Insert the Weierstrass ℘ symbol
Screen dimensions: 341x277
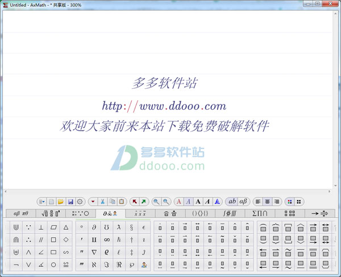click(x=131, y=264)
